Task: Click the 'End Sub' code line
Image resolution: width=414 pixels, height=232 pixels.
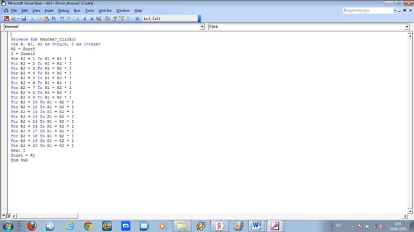Action: [x=19, y=160]
